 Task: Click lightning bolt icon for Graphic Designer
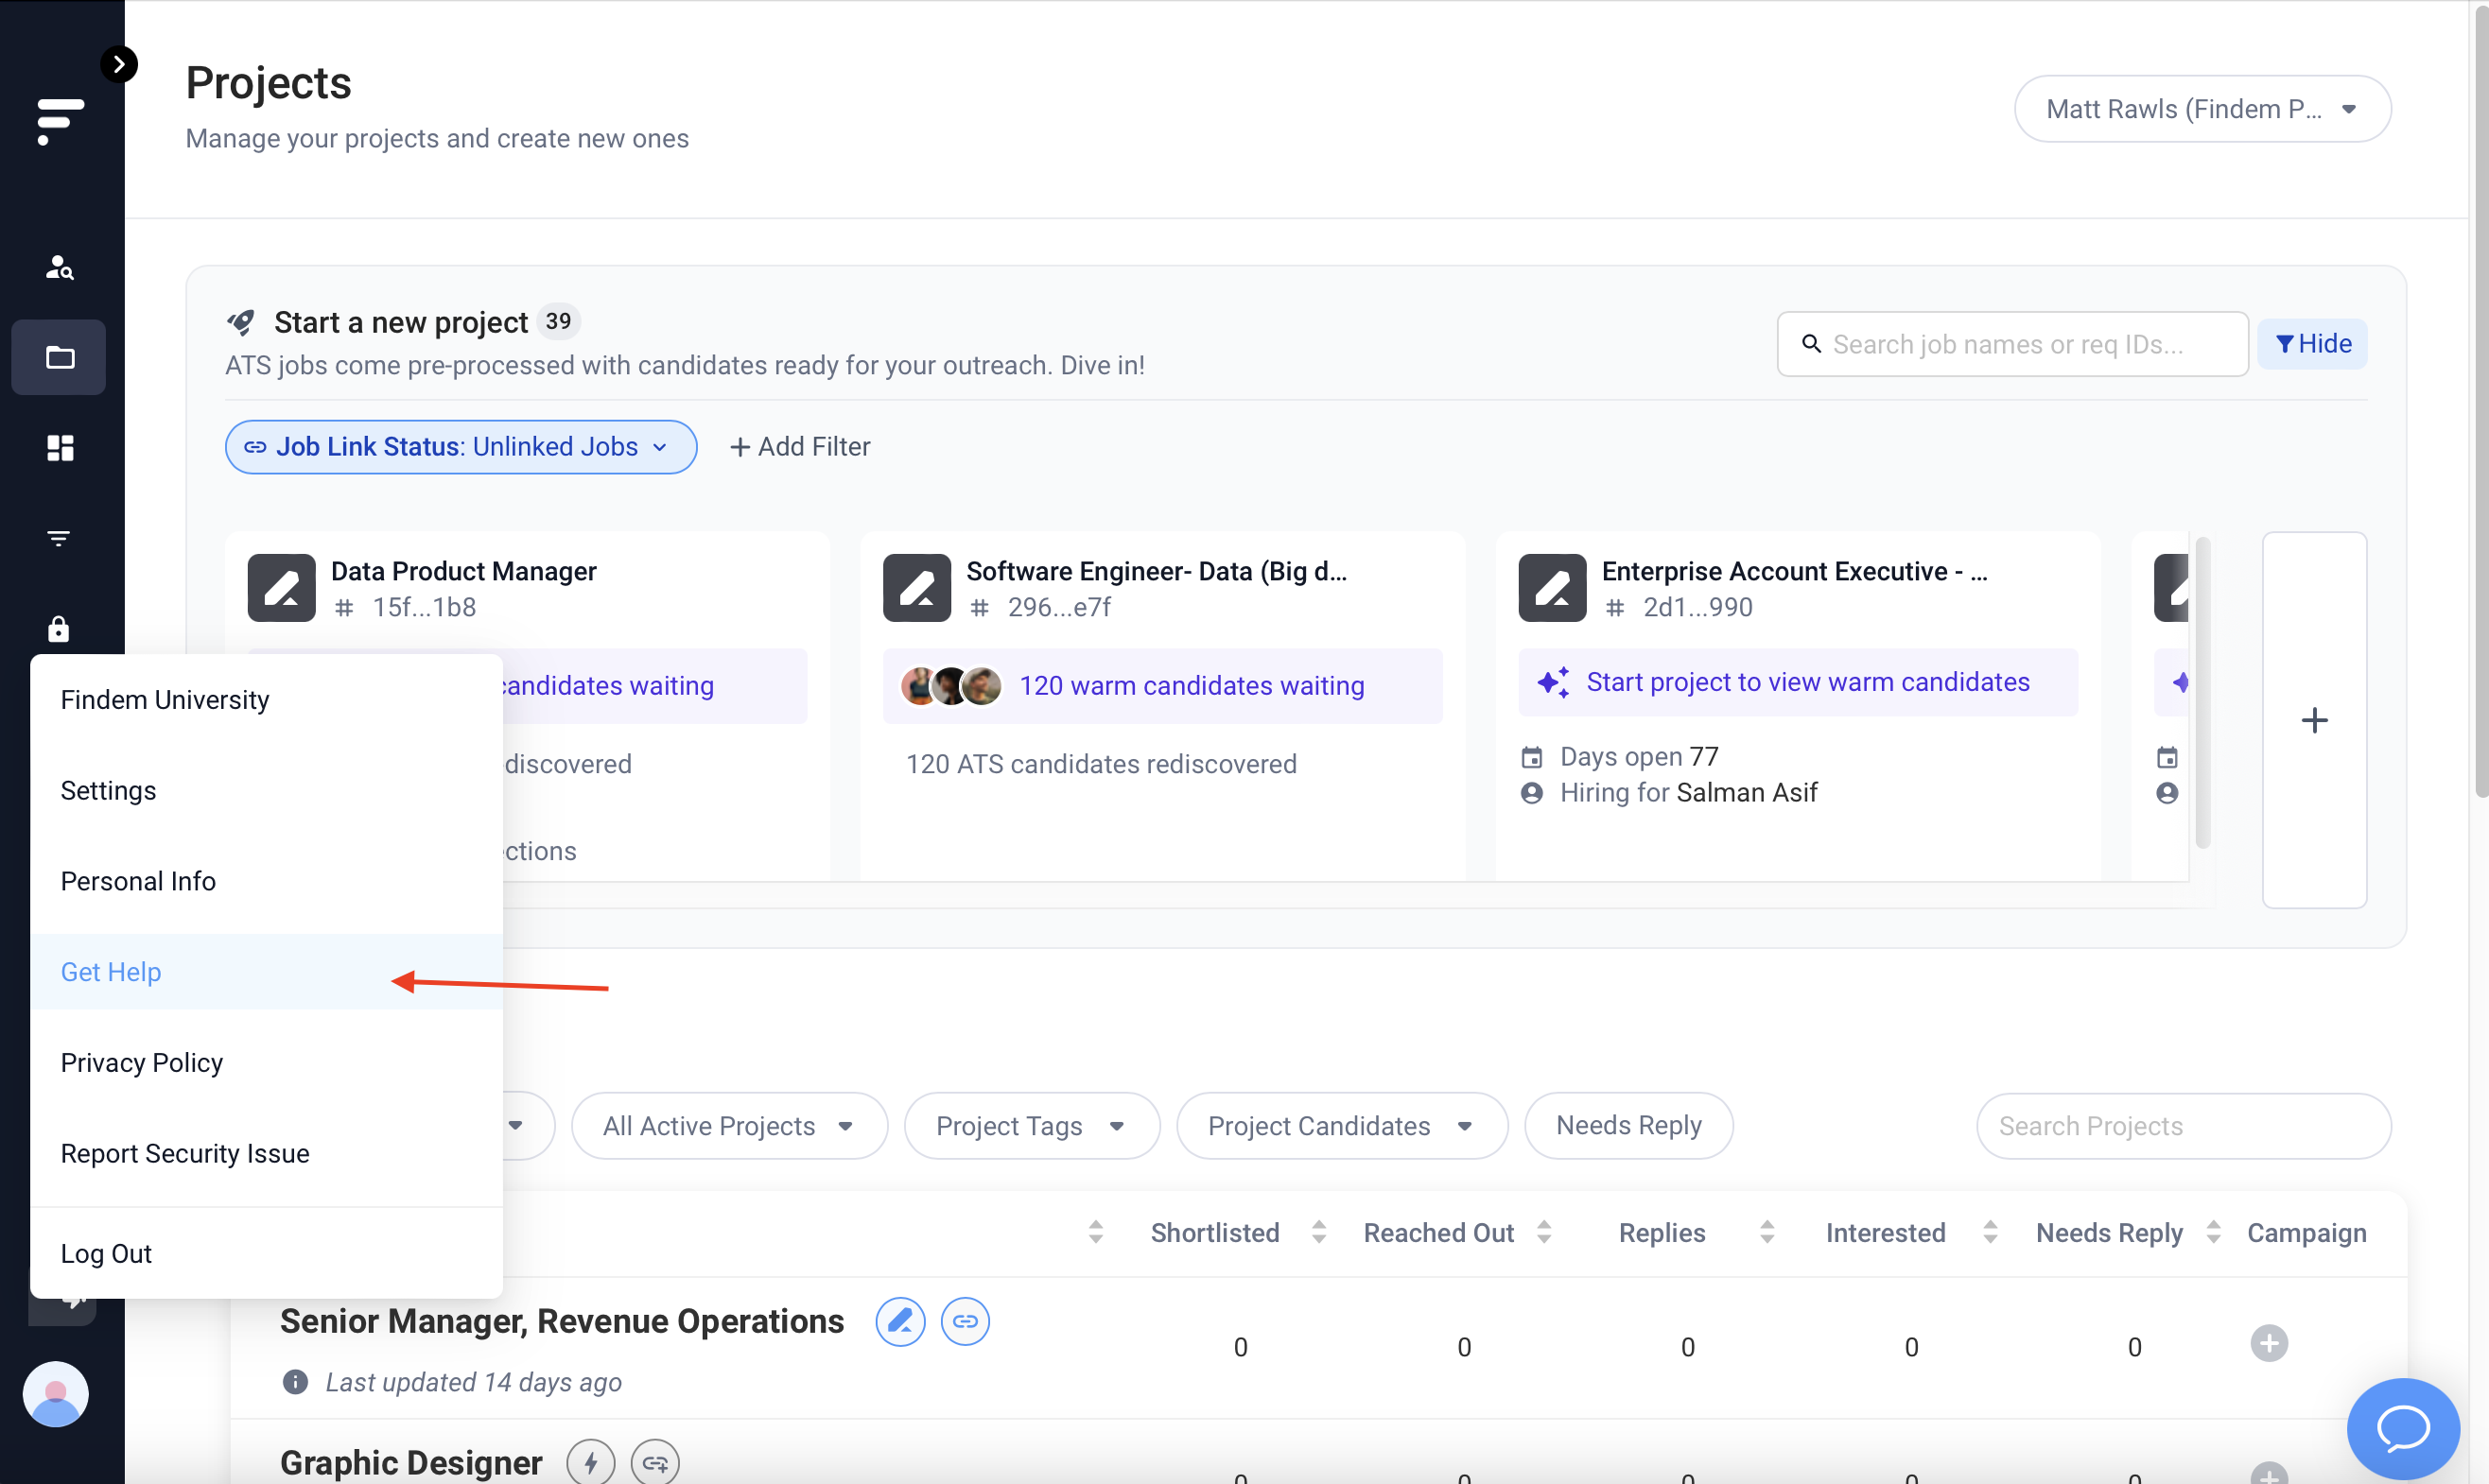point(590,1463)
